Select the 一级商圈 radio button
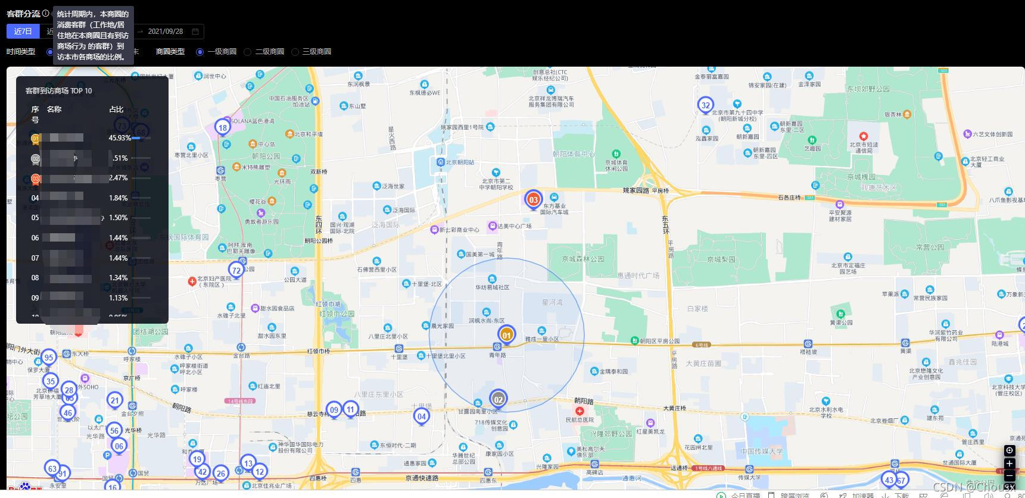This screenshot has height=498, width=1025. coord(200,52)
